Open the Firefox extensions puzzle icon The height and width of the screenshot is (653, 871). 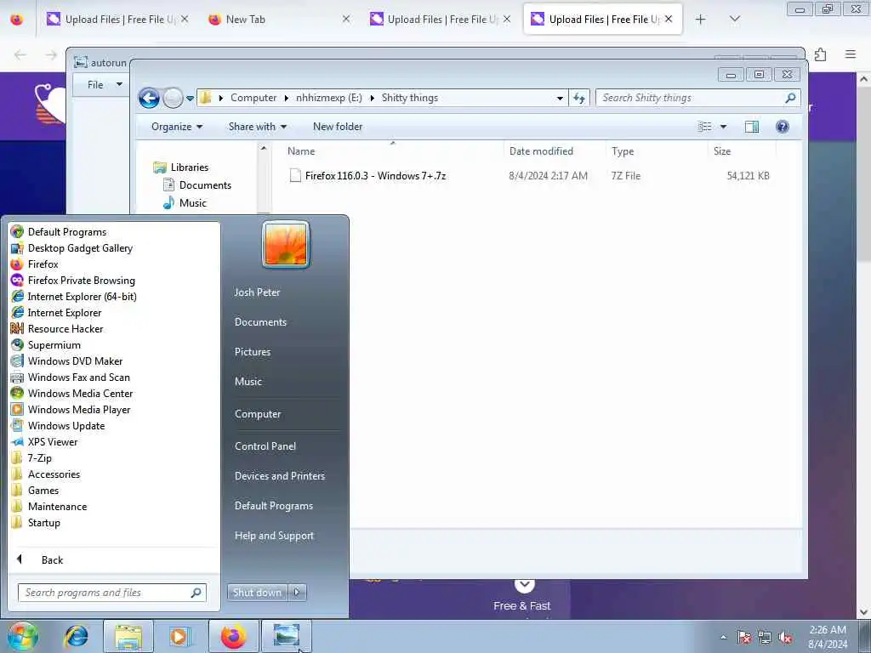821,54
